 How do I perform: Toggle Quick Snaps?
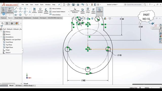coord(88,10)
